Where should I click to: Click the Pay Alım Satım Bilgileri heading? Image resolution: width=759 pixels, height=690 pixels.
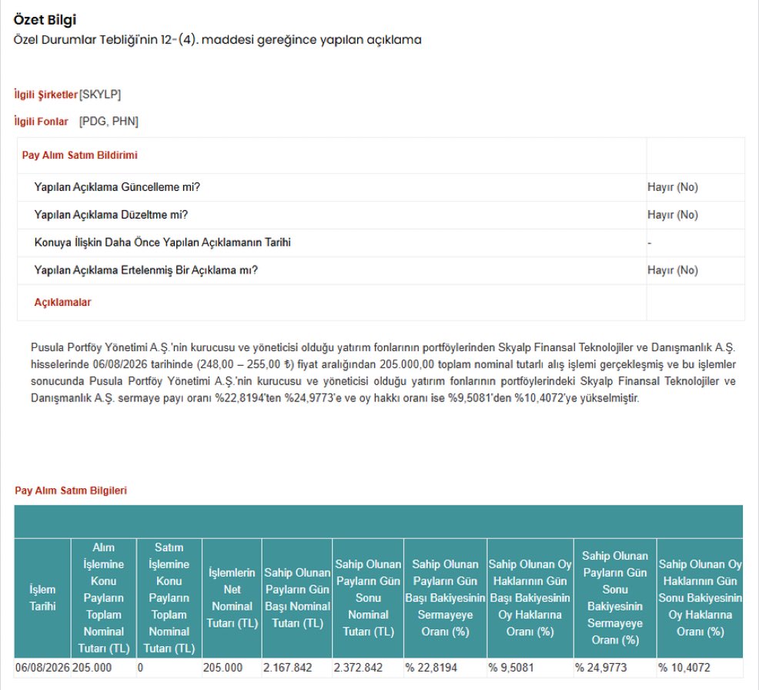71,491
